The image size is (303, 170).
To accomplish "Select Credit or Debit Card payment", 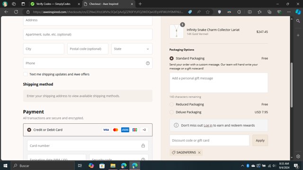I will click(x=29, y=130).
